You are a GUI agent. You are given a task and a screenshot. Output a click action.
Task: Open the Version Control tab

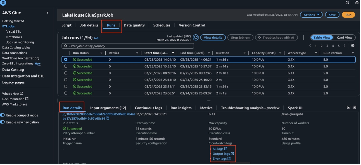click(x=192, y=25)
